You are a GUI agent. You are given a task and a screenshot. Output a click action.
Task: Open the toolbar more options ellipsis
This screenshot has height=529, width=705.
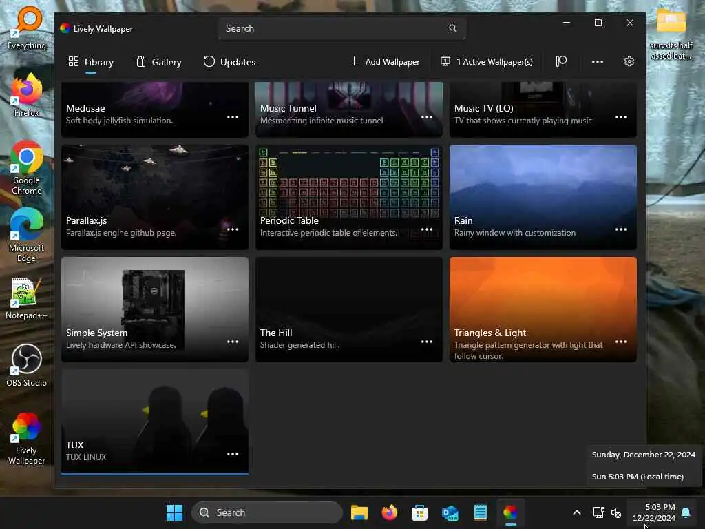click(x=598, y=61)
